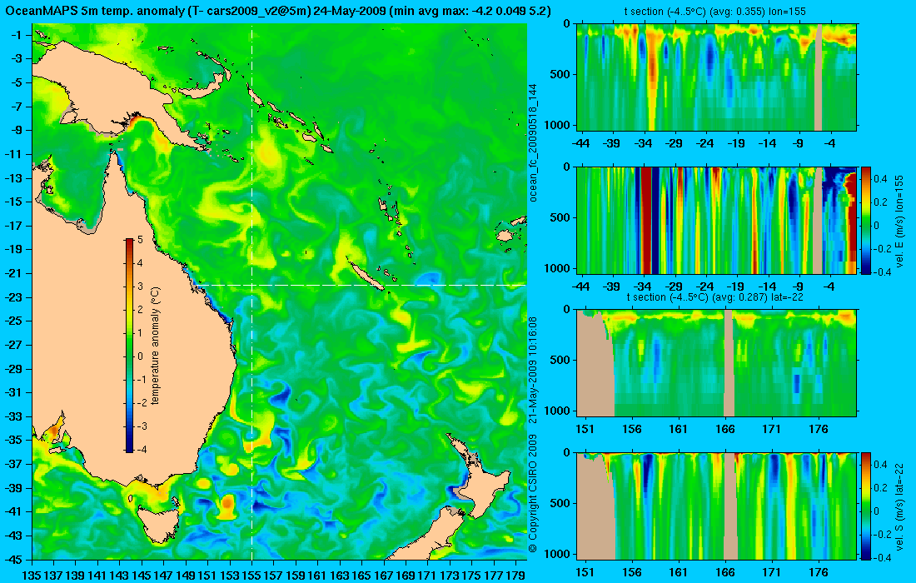Click tick 0.4 on the vel. E colorbar

(x=880, y=179)
